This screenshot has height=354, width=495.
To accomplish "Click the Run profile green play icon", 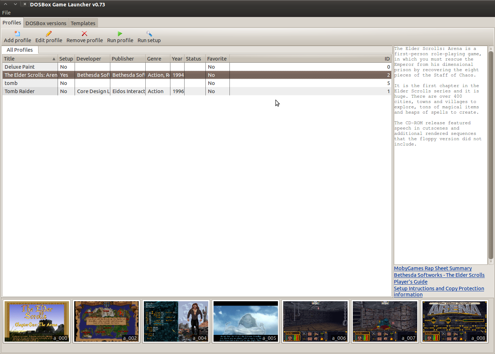I will click(x=120, y=34).
